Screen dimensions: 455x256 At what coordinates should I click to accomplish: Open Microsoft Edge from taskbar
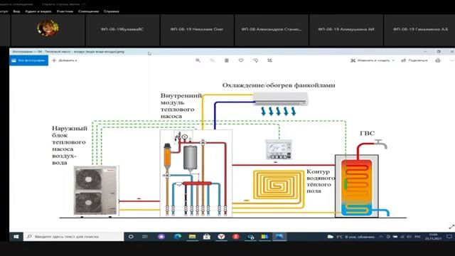pos(178,237)
